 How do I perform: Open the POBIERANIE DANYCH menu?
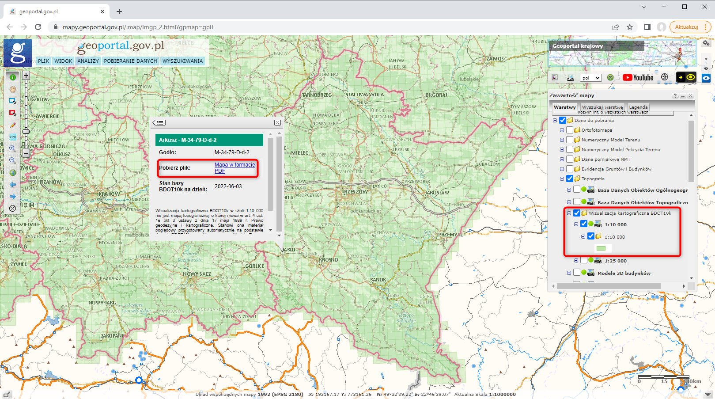coord(130,61)
